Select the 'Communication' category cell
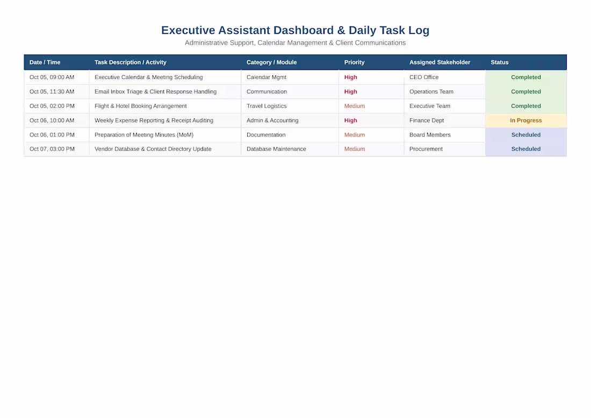Screen dimensions: 591x418 (290, 91)
